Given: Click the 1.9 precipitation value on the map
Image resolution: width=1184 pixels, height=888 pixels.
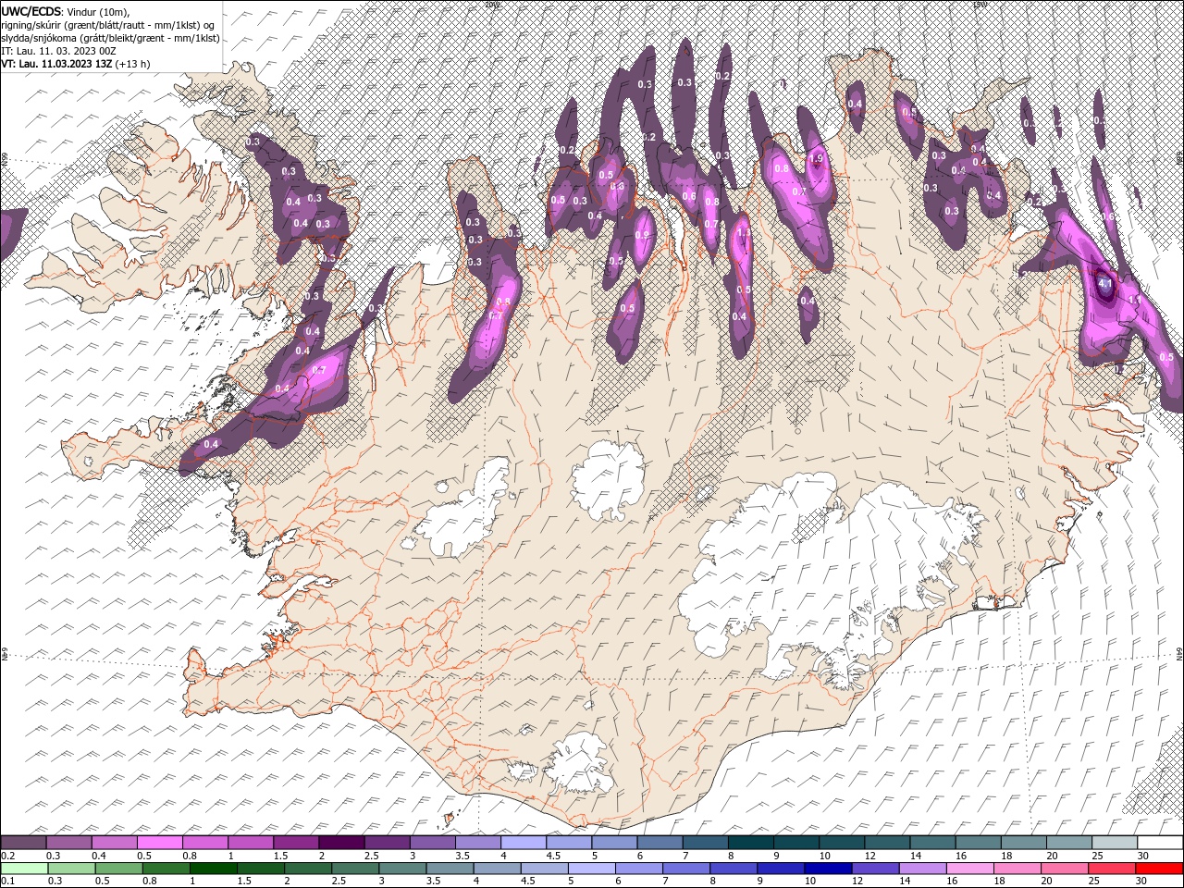Looking at the screenshot, I should (816, 159).
